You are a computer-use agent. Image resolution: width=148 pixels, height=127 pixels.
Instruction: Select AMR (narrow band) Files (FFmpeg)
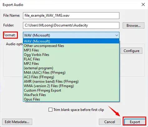coord(71,81)
